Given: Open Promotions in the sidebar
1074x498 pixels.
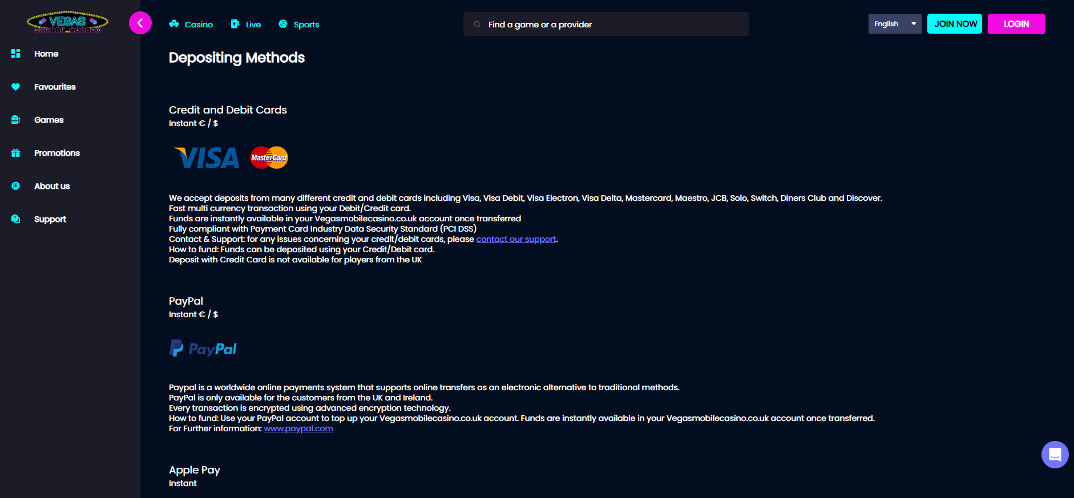Looking at the screenshot, I should point(57,153).
